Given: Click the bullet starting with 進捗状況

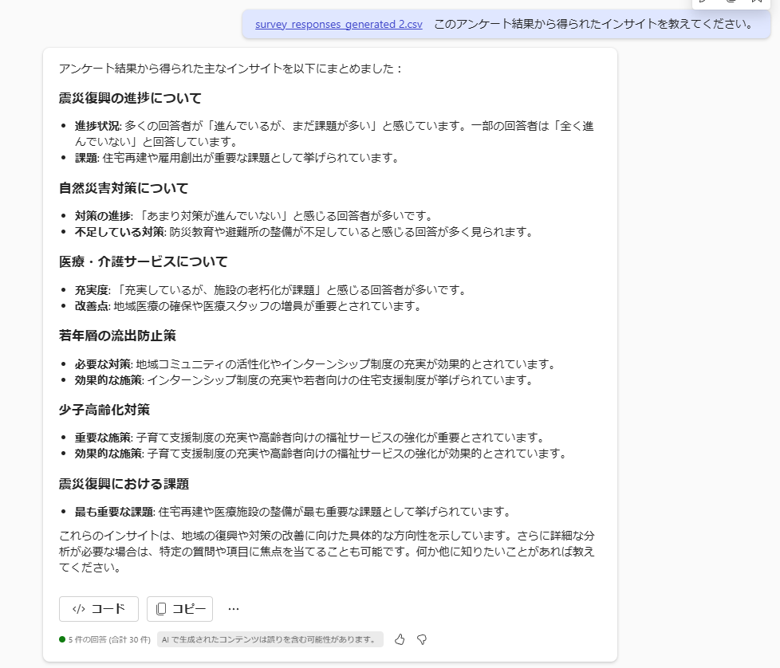Looking at the screenshot, I should coord(334,134).
